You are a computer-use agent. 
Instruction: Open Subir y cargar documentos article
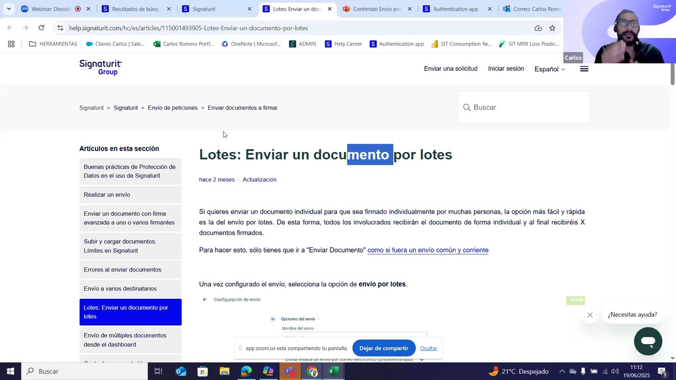130,246
